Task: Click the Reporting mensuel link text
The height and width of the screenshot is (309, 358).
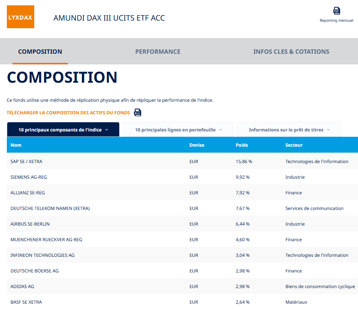Action: coord(336,21)
